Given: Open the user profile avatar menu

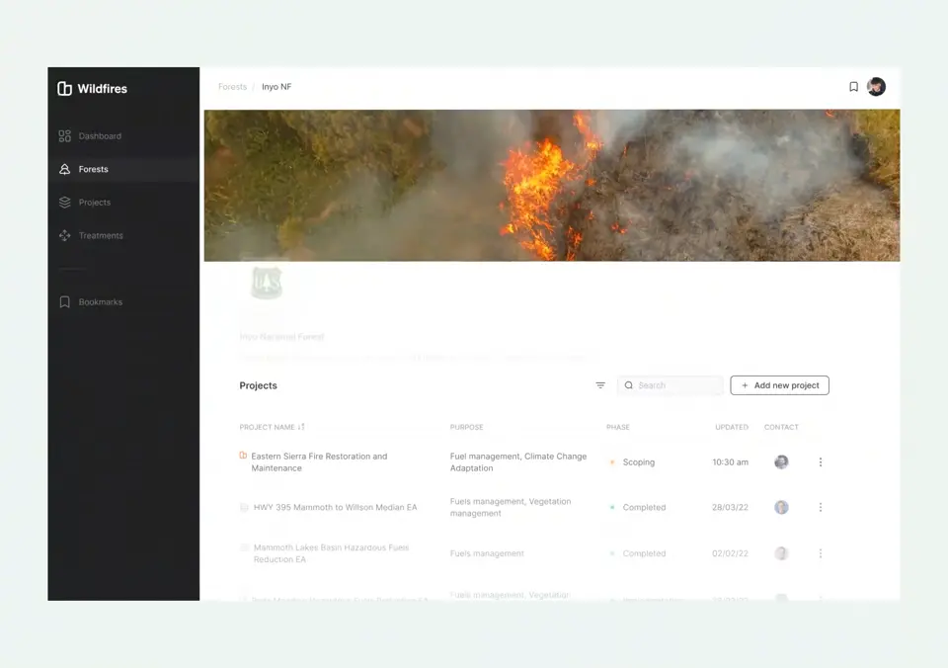Looking at the screenshot, I should [876, 87].
